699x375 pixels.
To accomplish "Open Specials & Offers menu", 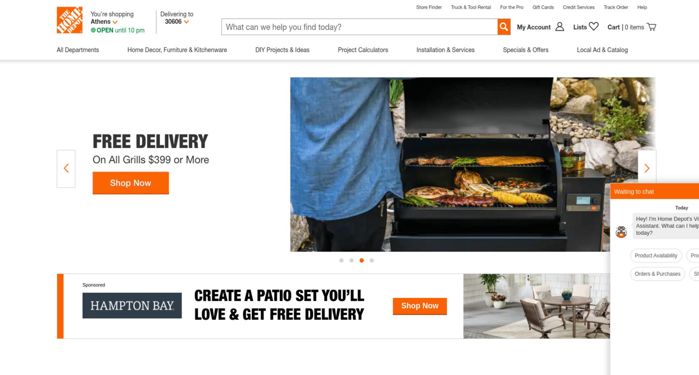I will point(526,50).
